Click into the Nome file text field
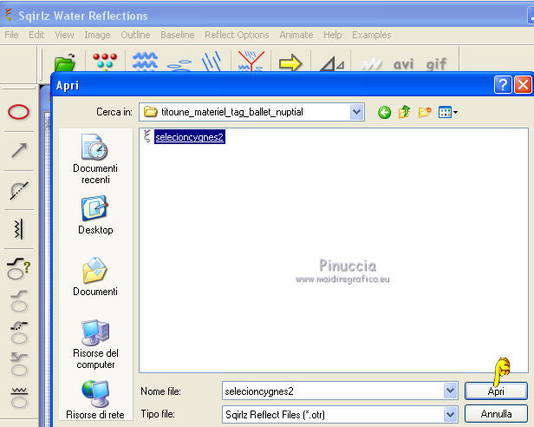The image size is (534, 427). coord(333,391)
